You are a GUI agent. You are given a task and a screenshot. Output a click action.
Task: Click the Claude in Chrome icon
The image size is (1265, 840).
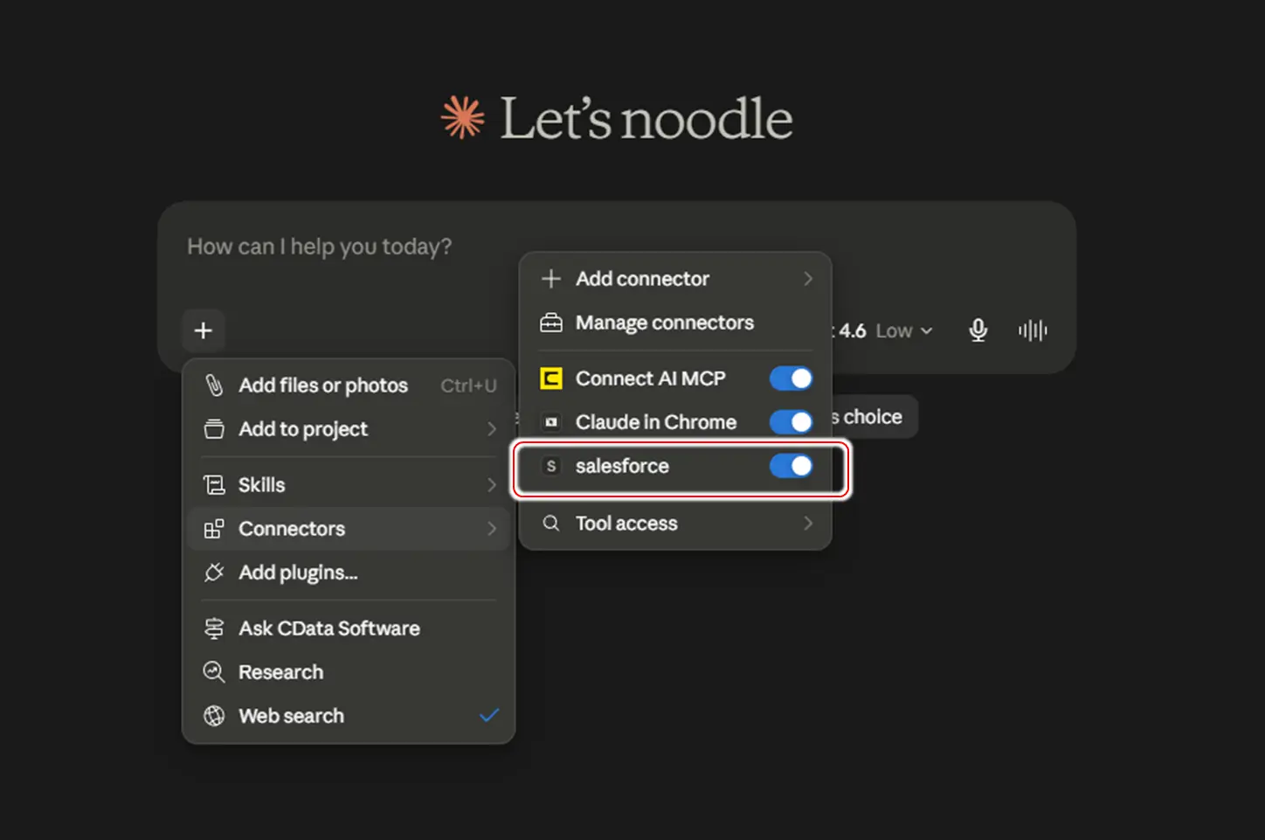(551, 422)
